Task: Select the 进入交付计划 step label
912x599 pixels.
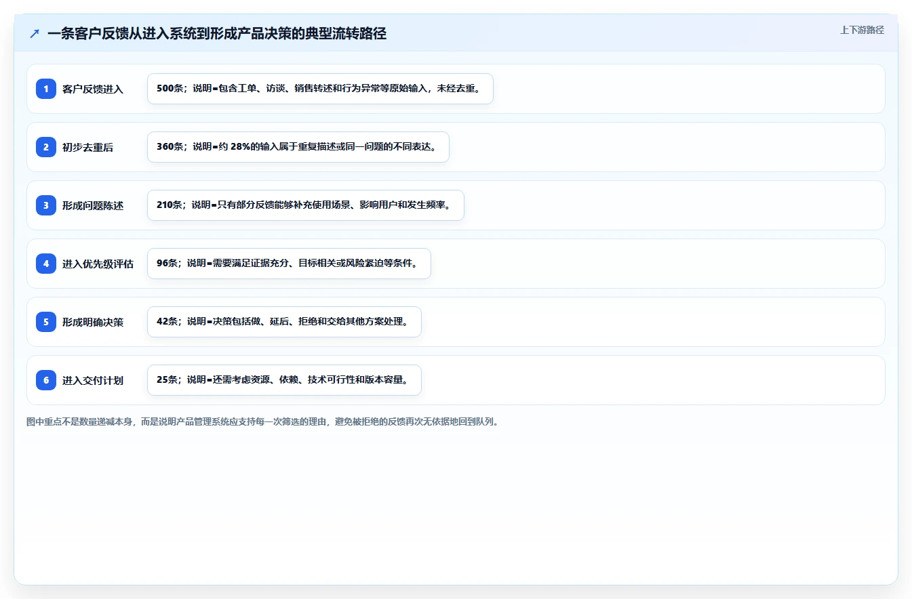Action: (x=93, y=380)
